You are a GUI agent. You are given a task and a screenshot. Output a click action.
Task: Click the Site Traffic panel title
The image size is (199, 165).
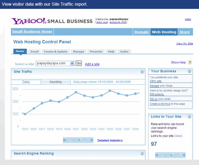point(23,72)
